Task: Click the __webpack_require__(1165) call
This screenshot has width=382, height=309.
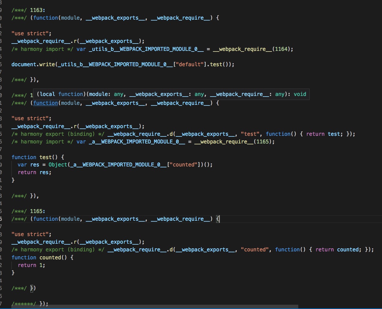Action: pyautogui.click(x=234, y=142)
